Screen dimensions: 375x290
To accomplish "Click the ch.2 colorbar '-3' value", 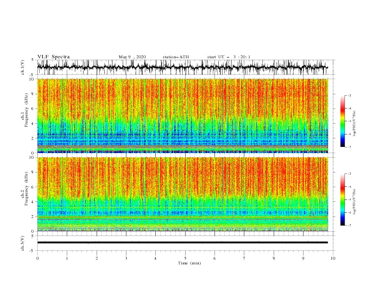I will (x=349, y=174).
